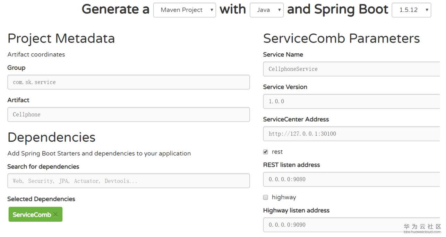Click the Huawei Cloud community watermark link

(x=422, y=229)
